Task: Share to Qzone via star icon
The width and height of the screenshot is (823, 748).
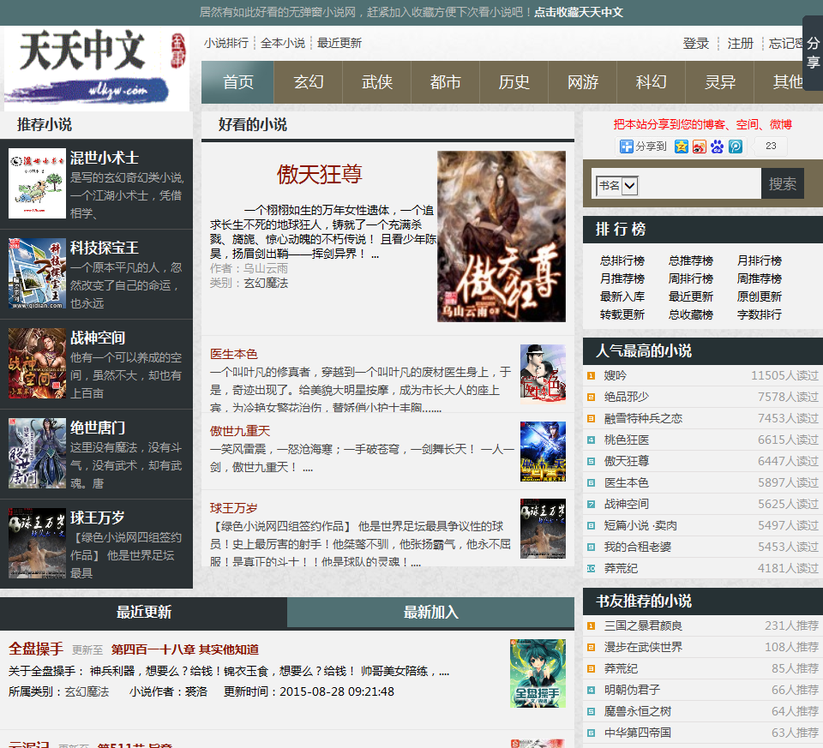Action: tap(682, 147)
